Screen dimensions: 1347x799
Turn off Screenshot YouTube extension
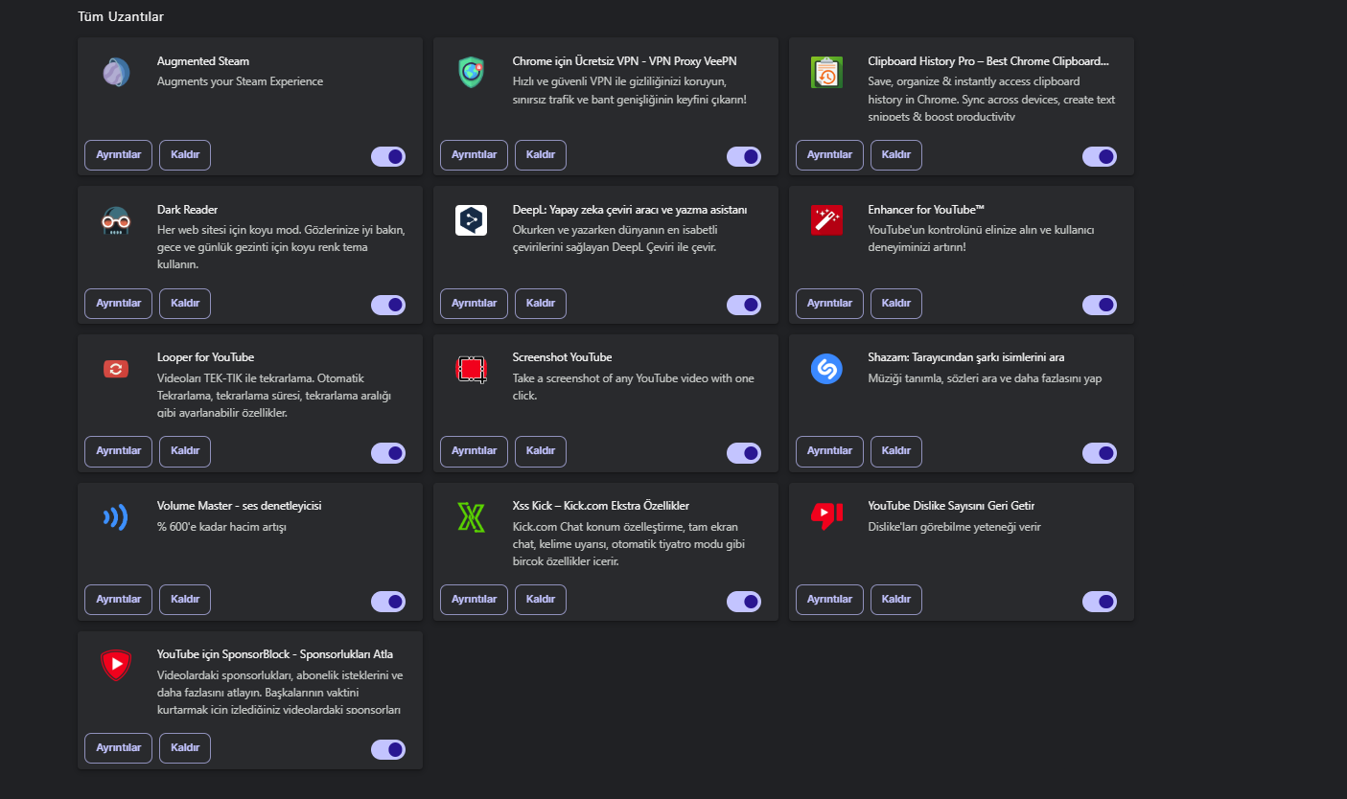point(744,452)
